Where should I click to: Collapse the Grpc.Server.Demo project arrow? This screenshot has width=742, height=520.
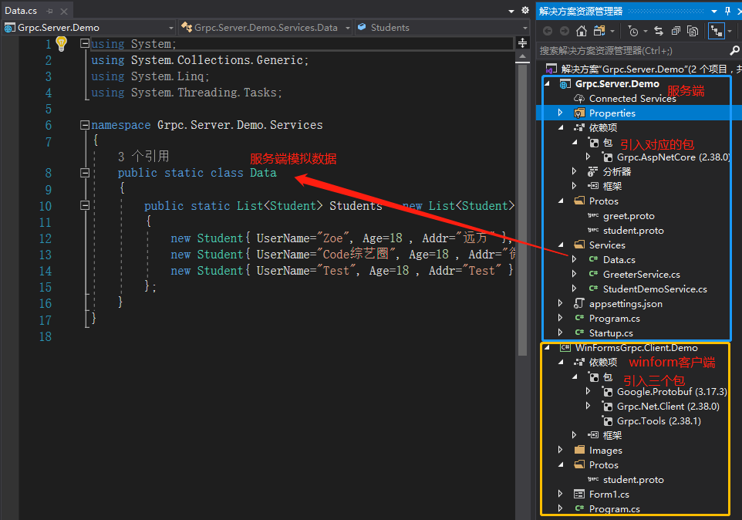[548, 84]
